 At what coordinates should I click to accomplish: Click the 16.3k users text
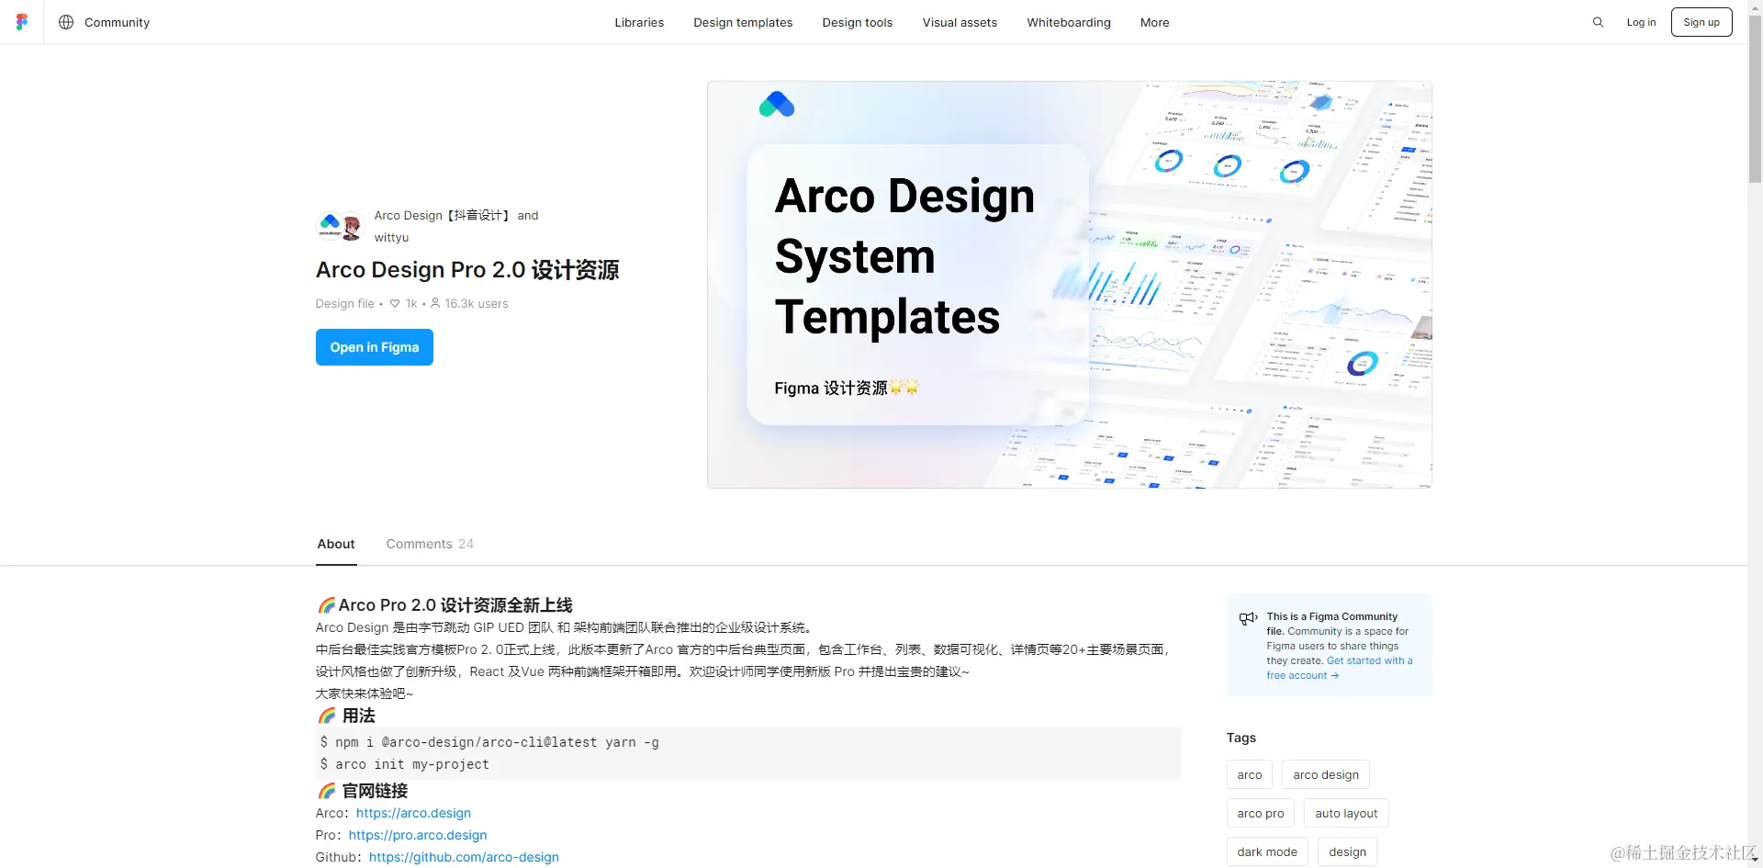pos(477,303)
